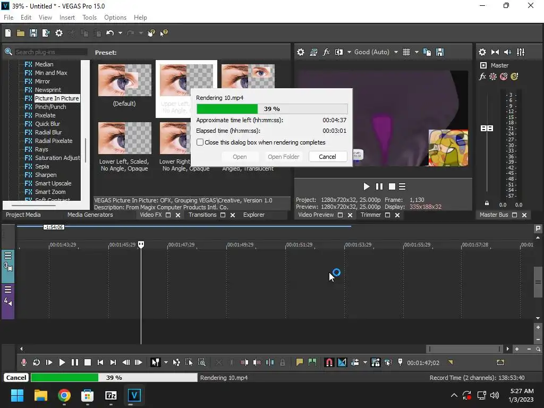Select the Smart Zoom effect in plug-in list
This screenshot has width=544, height=408.
tap(50, 192)
